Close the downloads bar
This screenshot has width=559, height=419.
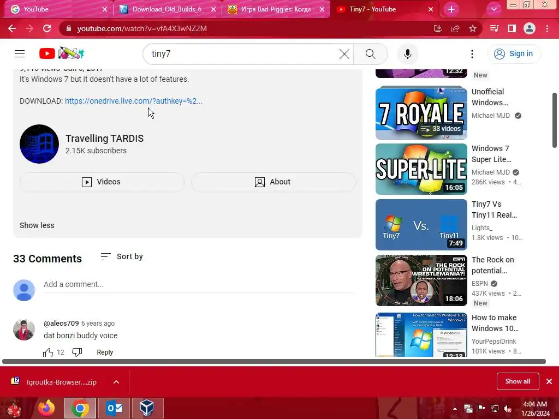pyautogui.click(x=549, y=381)
